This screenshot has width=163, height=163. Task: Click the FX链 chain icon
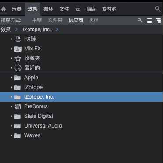point(18,39)
